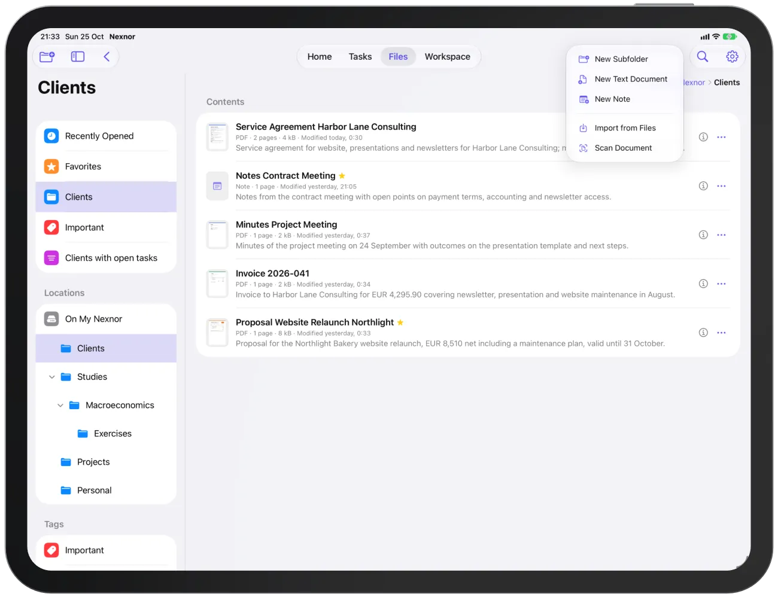
Task: Open Proposal Website Relaunch Northlight title
Action: tap(315, 322)
